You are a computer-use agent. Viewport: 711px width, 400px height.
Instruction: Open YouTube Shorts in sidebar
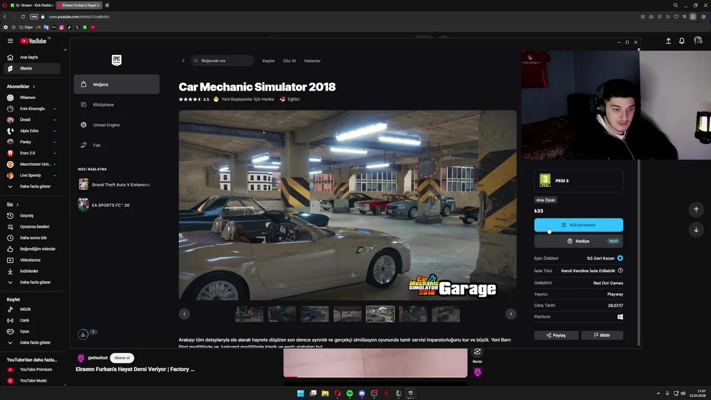(32, 68)
